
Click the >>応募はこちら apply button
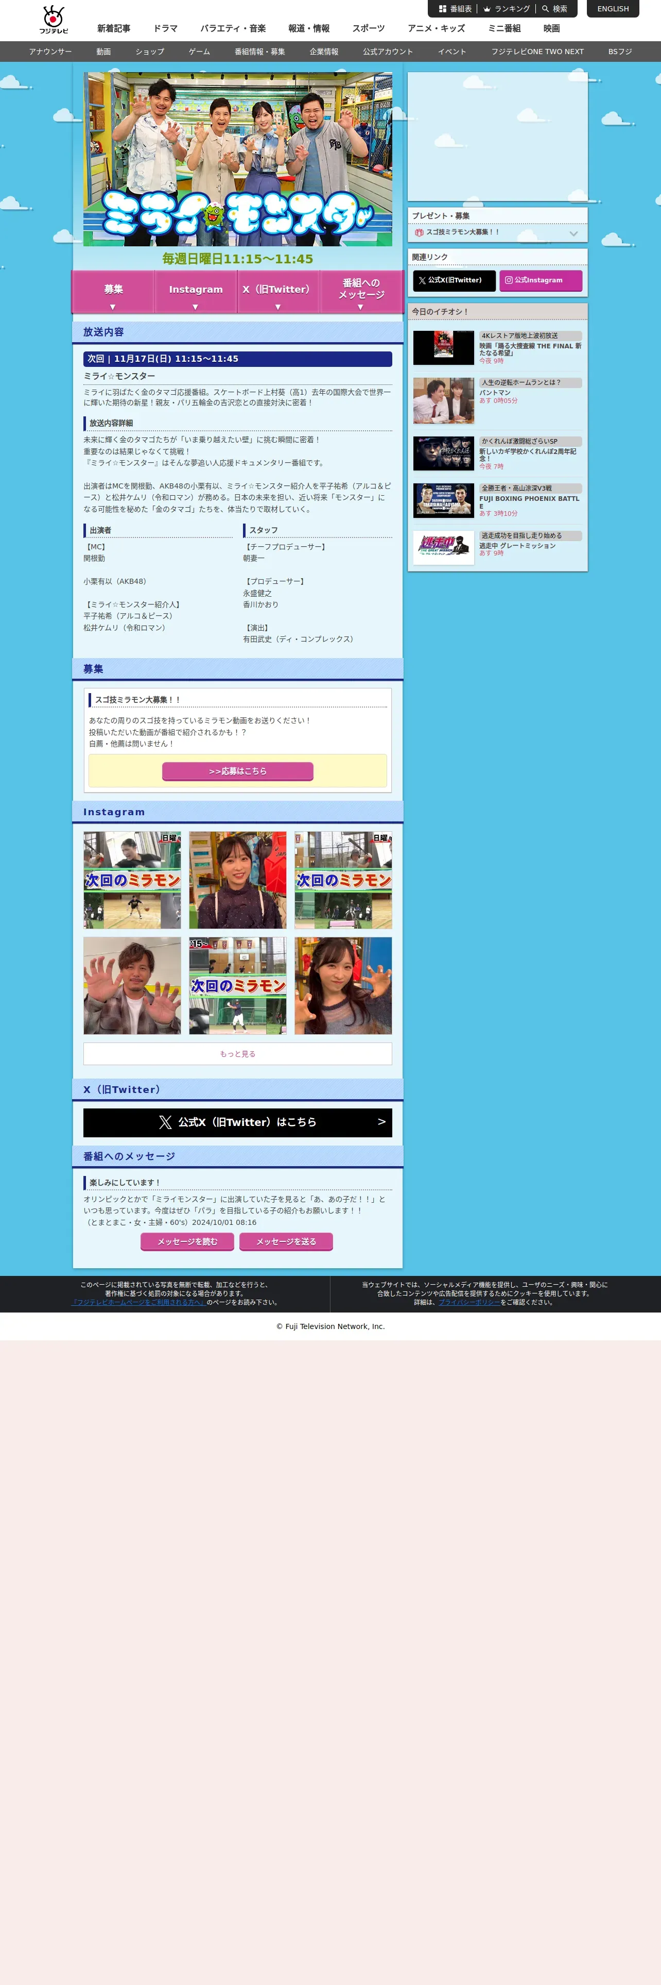[x=238, y=770]
